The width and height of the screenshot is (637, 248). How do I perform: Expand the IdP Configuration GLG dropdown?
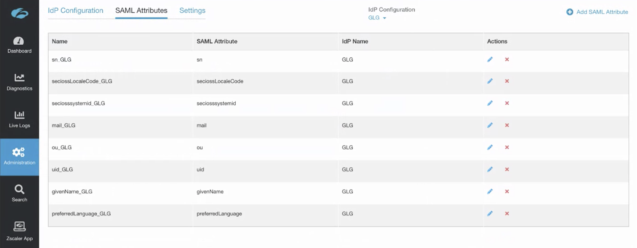tap(377, 18)
